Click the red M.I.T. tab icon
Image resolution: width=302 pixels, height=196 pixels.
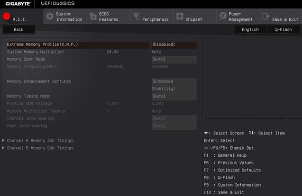[6, 17]
